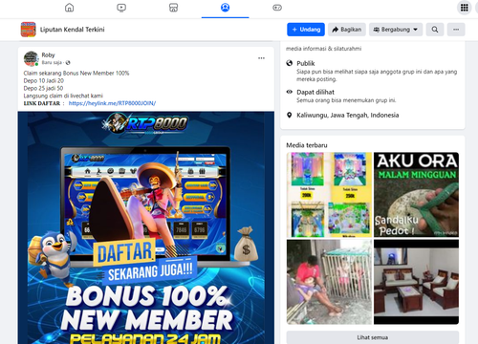Expand the Bergabung dropdown
Screen dimensions: 478x344
(396, 30)
